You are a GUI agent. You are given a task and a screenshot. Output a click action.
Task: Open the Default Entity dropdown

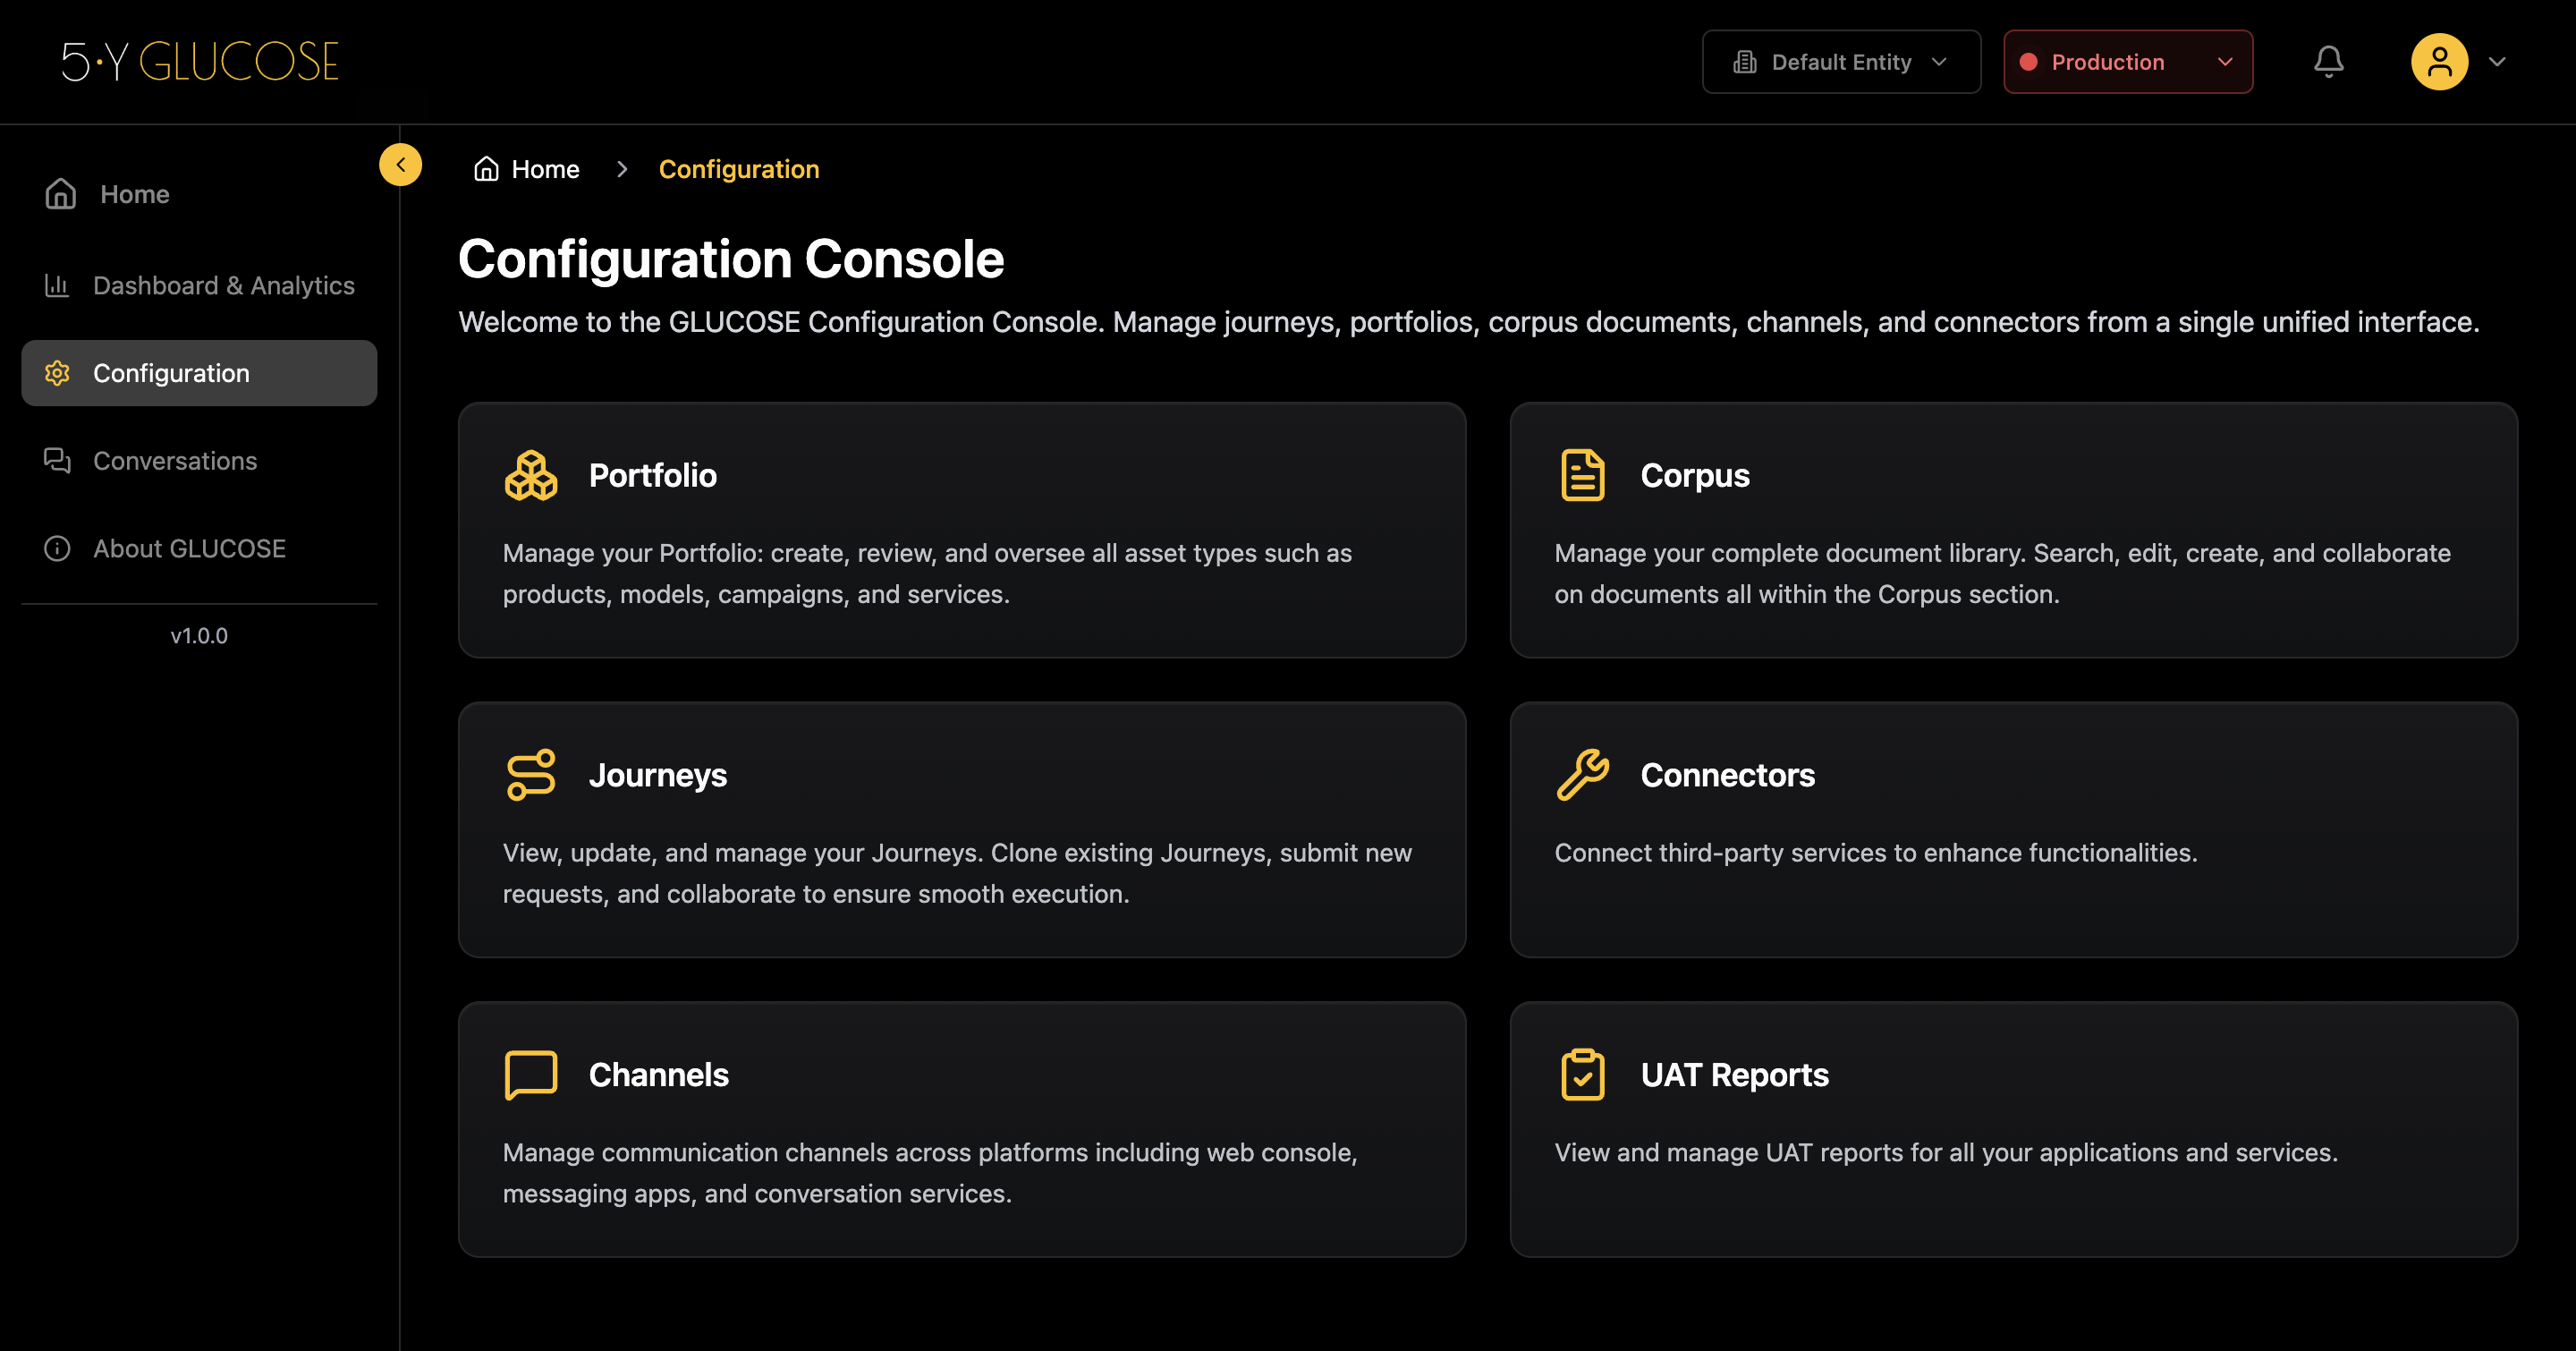click(1840, 62)
